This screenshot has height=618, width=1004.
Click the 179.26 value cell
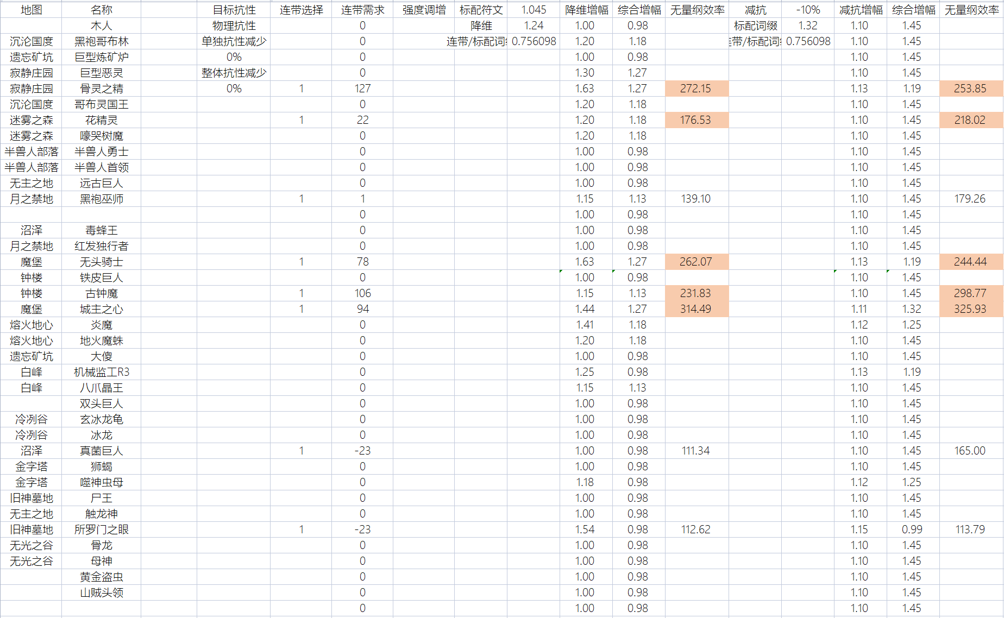point(971,199)
